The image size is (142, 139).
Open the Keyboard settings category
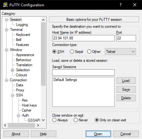coord(23,35)
